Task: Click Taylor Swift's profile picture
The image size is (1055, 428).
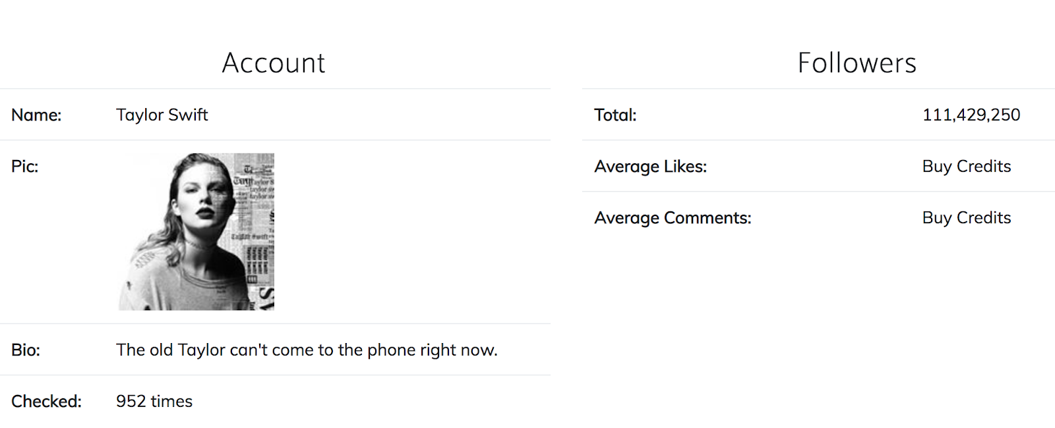Action: (196, 232)
